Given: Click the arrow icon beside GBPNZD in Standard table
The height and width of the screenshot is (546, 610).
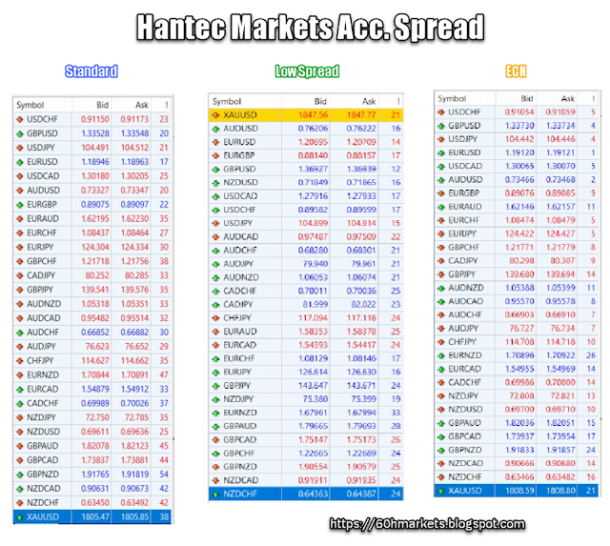Looking at the screenshot, I should point(20,475).
